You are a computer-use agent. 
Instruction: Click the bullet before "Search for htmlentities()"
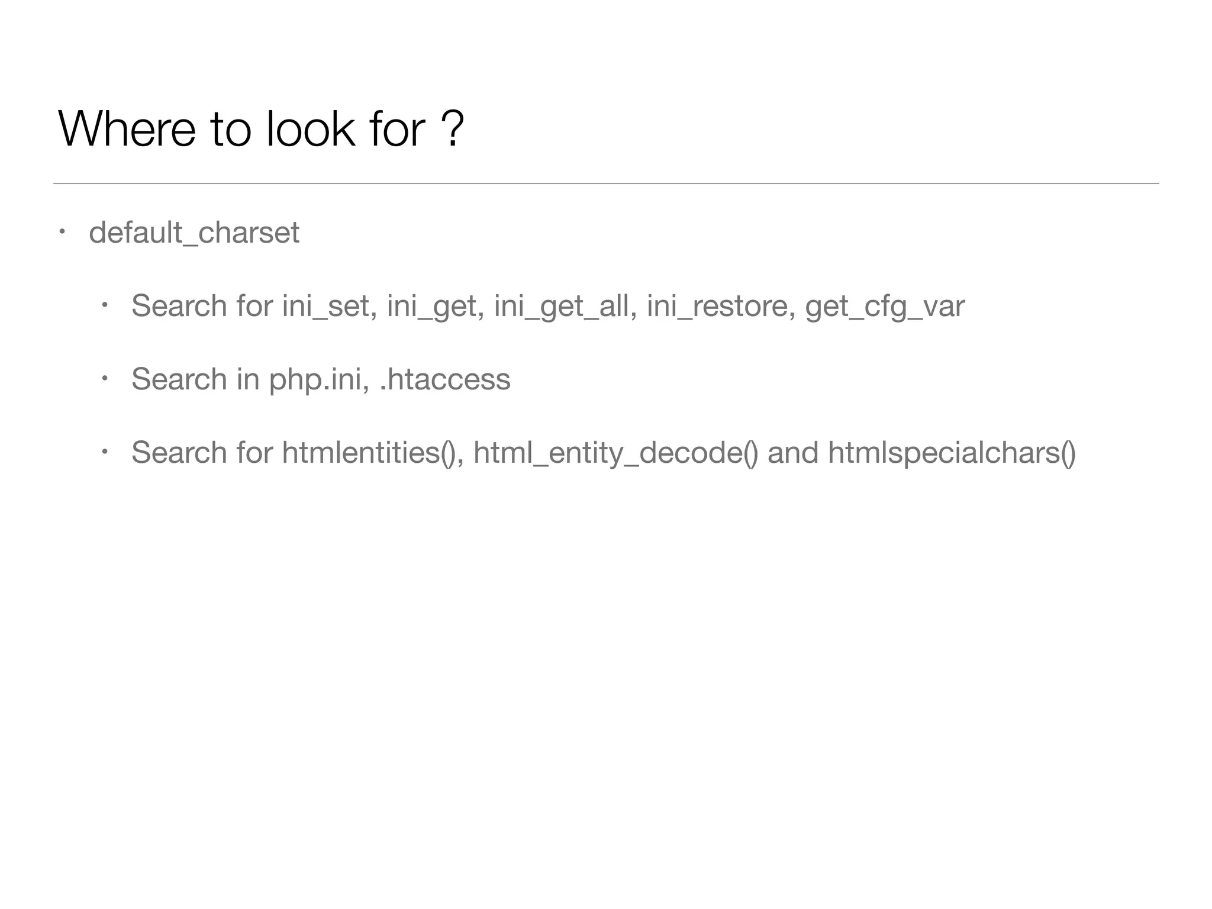point(104,451)
